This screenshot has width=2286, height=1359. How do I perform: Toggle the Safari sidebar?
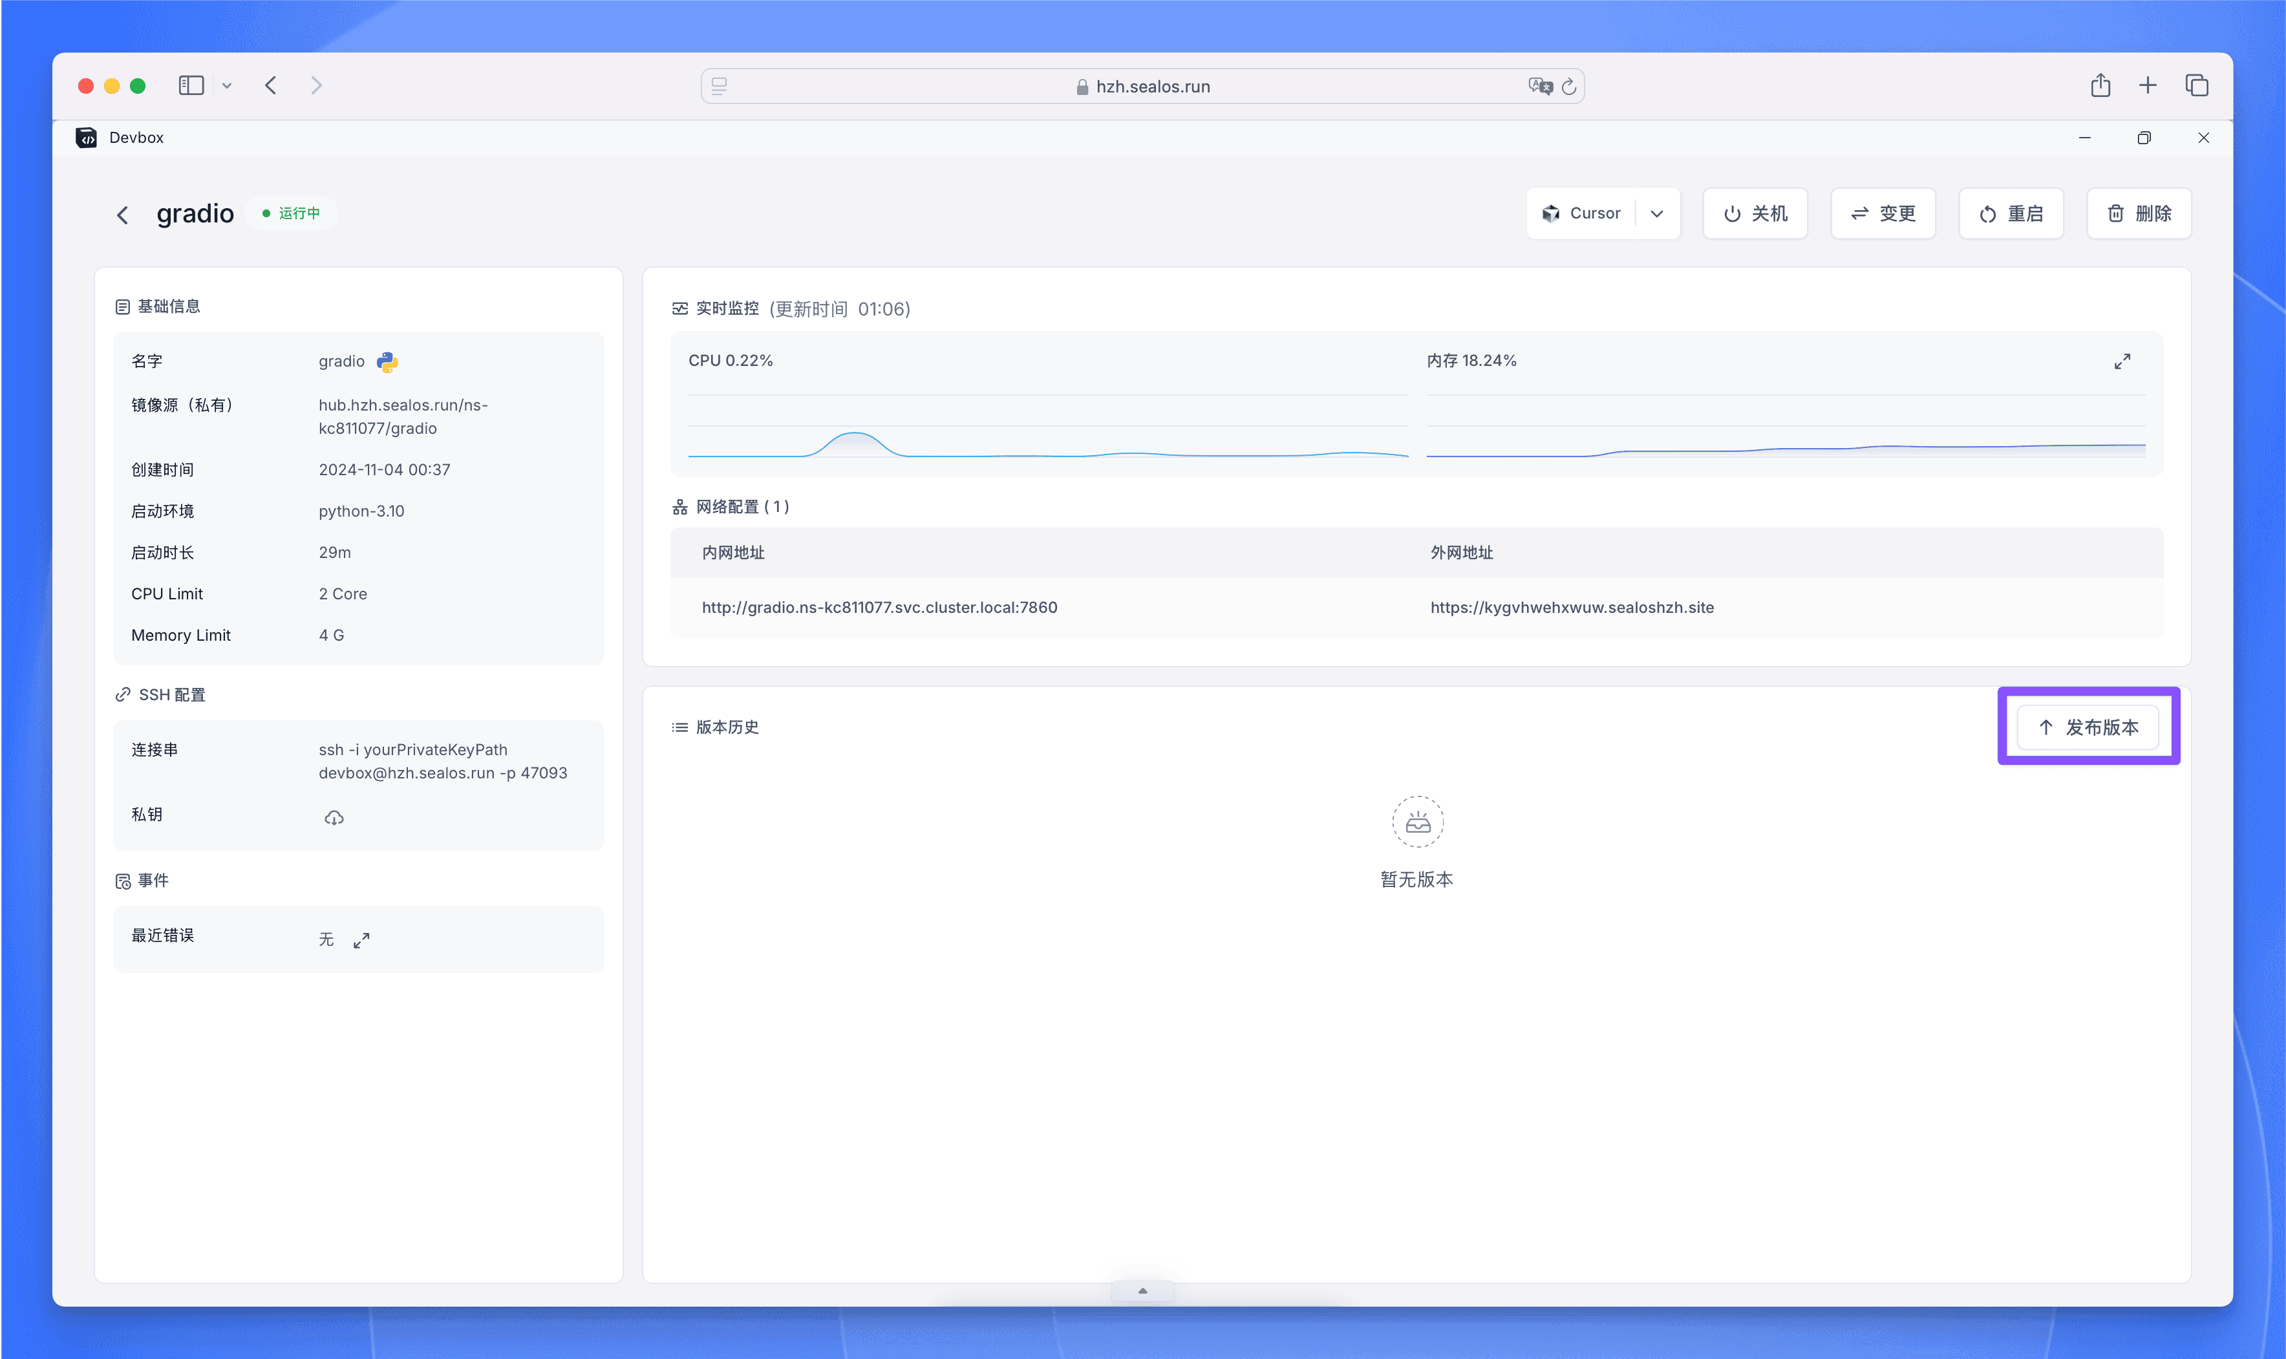click(191, 86)
